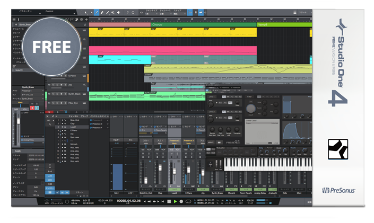Mute the Arp track

click(x=53, y=85)
